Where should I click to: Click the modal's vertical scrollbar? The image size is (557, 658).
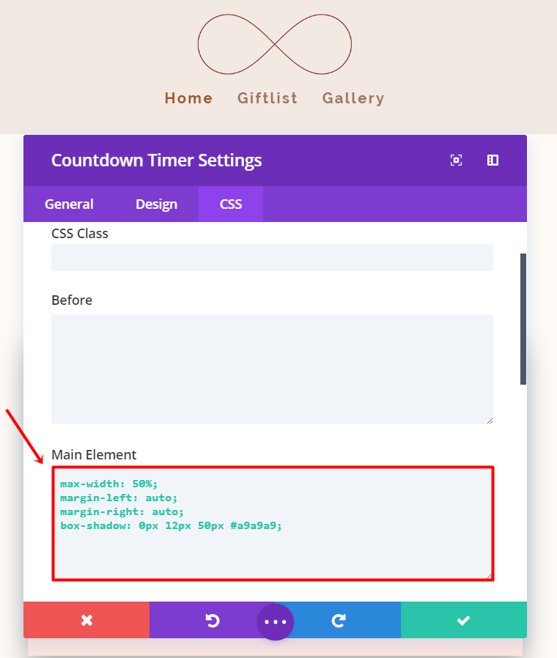[523, 319]
